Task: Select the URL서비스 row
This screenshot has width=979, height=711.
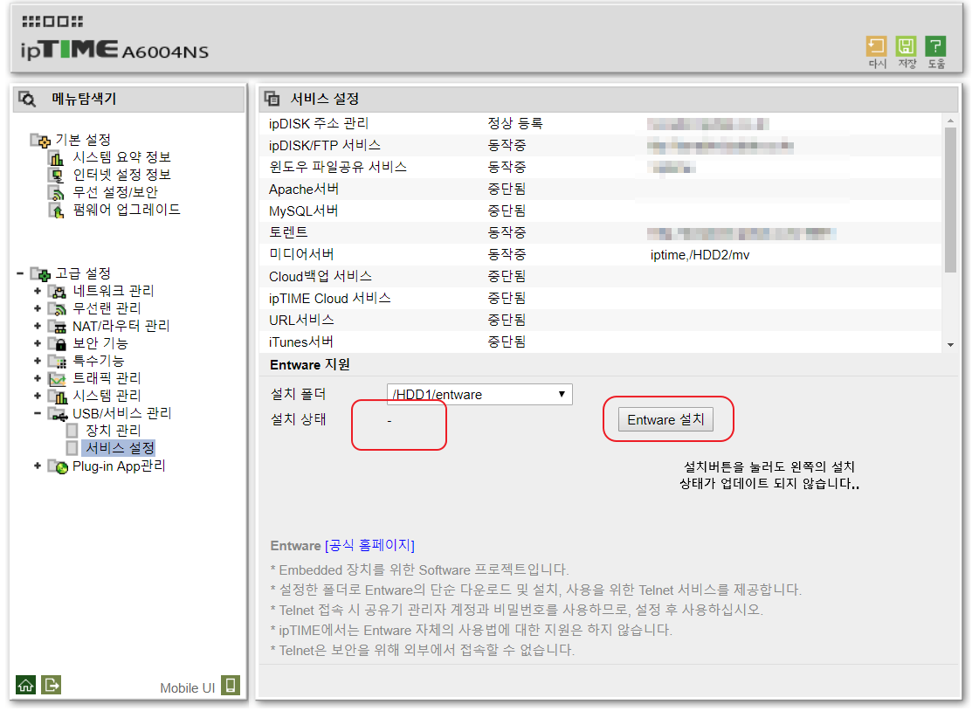Action: coord(600,321)
